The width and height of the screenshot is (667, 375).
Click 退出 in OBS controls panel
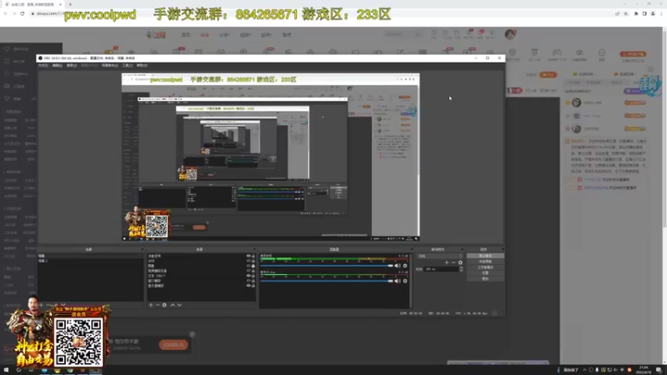[x=485, y=279]
